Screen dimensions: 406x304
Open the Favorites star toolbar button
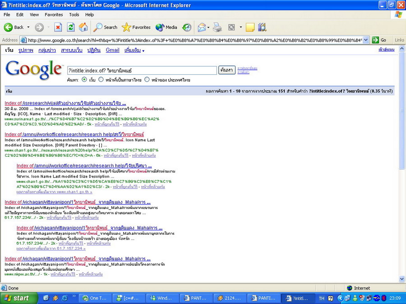(x=136, y=27)
